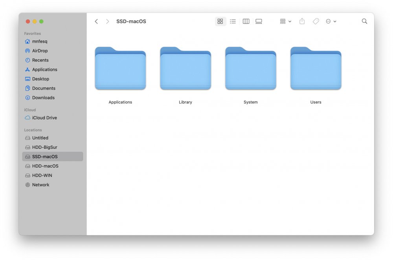Click the Locations section header
Screen dimensions: 393x260
click(33, 130)
